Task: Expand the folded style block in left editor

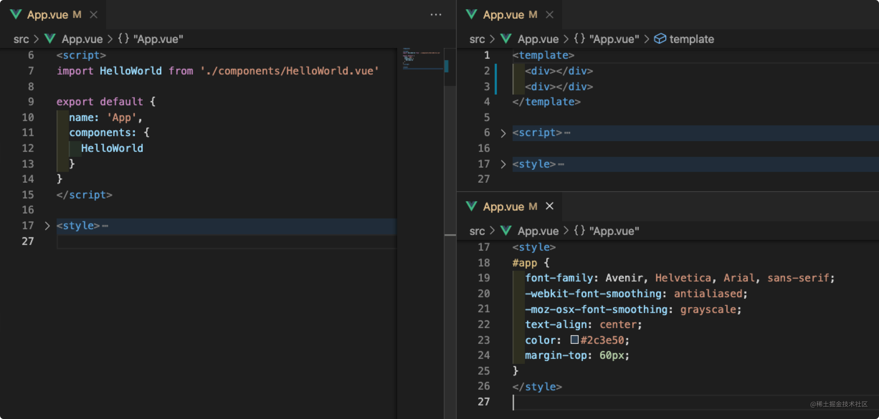Action: click(x=47, y=226)
